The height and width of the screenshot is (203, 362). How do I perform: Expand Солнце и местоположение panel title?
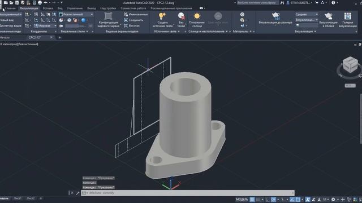coord(208,32)
